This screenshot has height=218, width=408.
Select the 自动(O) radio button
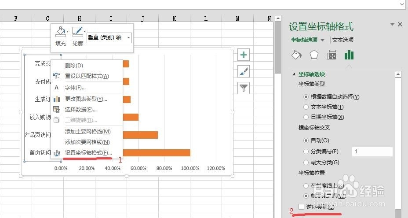306,140
